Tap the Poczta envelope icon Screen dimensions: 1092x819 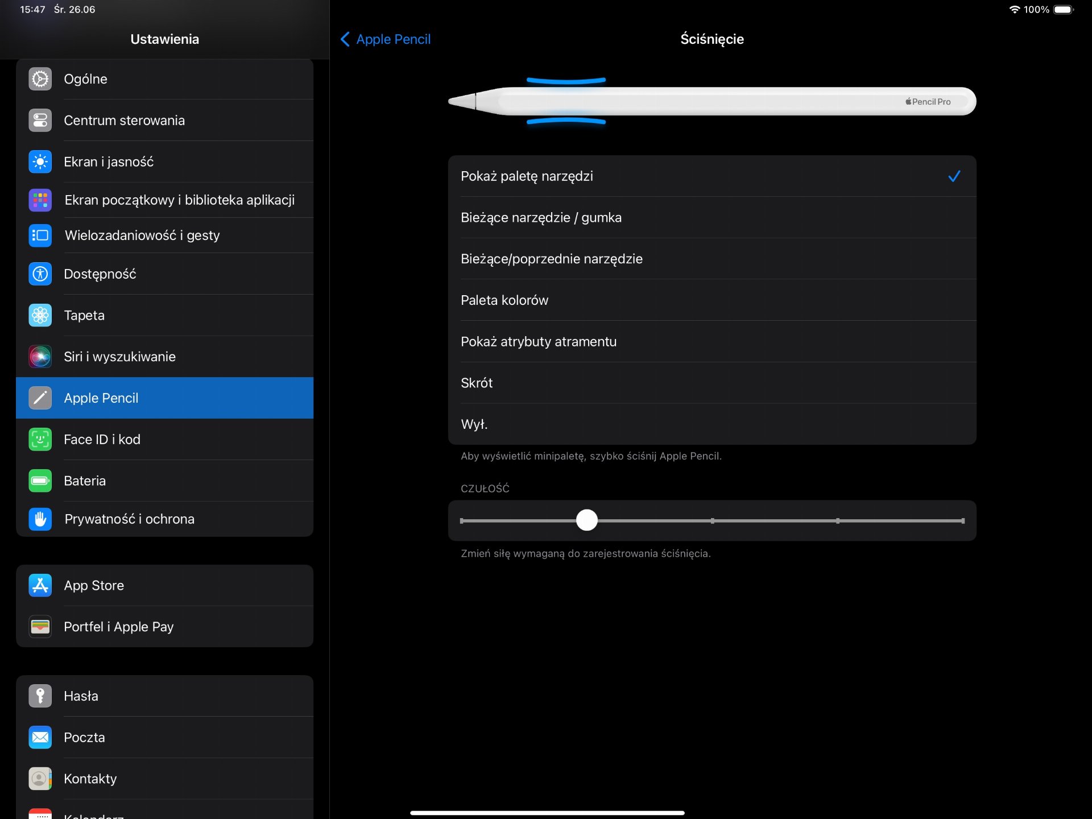click(40, 738)
